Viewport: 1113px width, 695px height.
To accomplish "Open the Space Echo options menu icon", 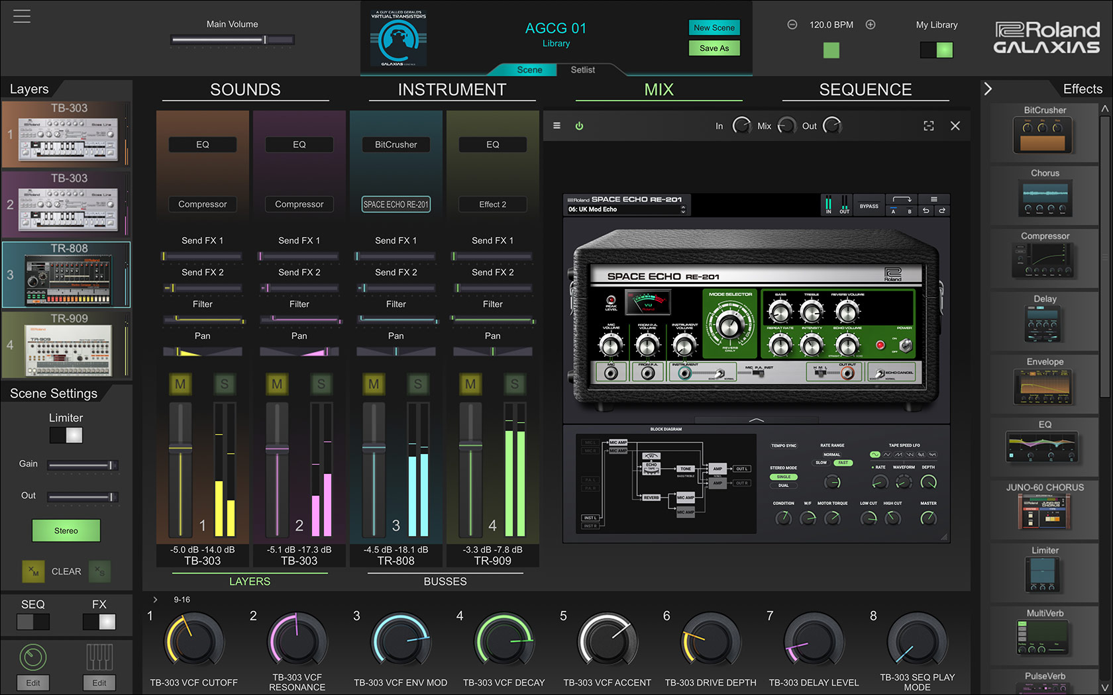I will click(935, 199).
